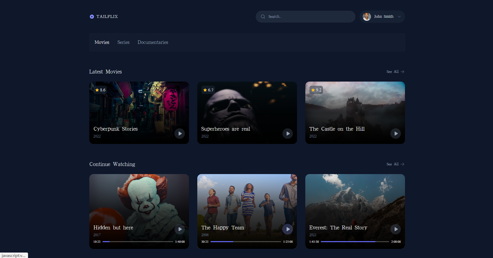Click the Tailflix logo icon
The height and width of the screenshot is (258, 493).
[92, 17]
